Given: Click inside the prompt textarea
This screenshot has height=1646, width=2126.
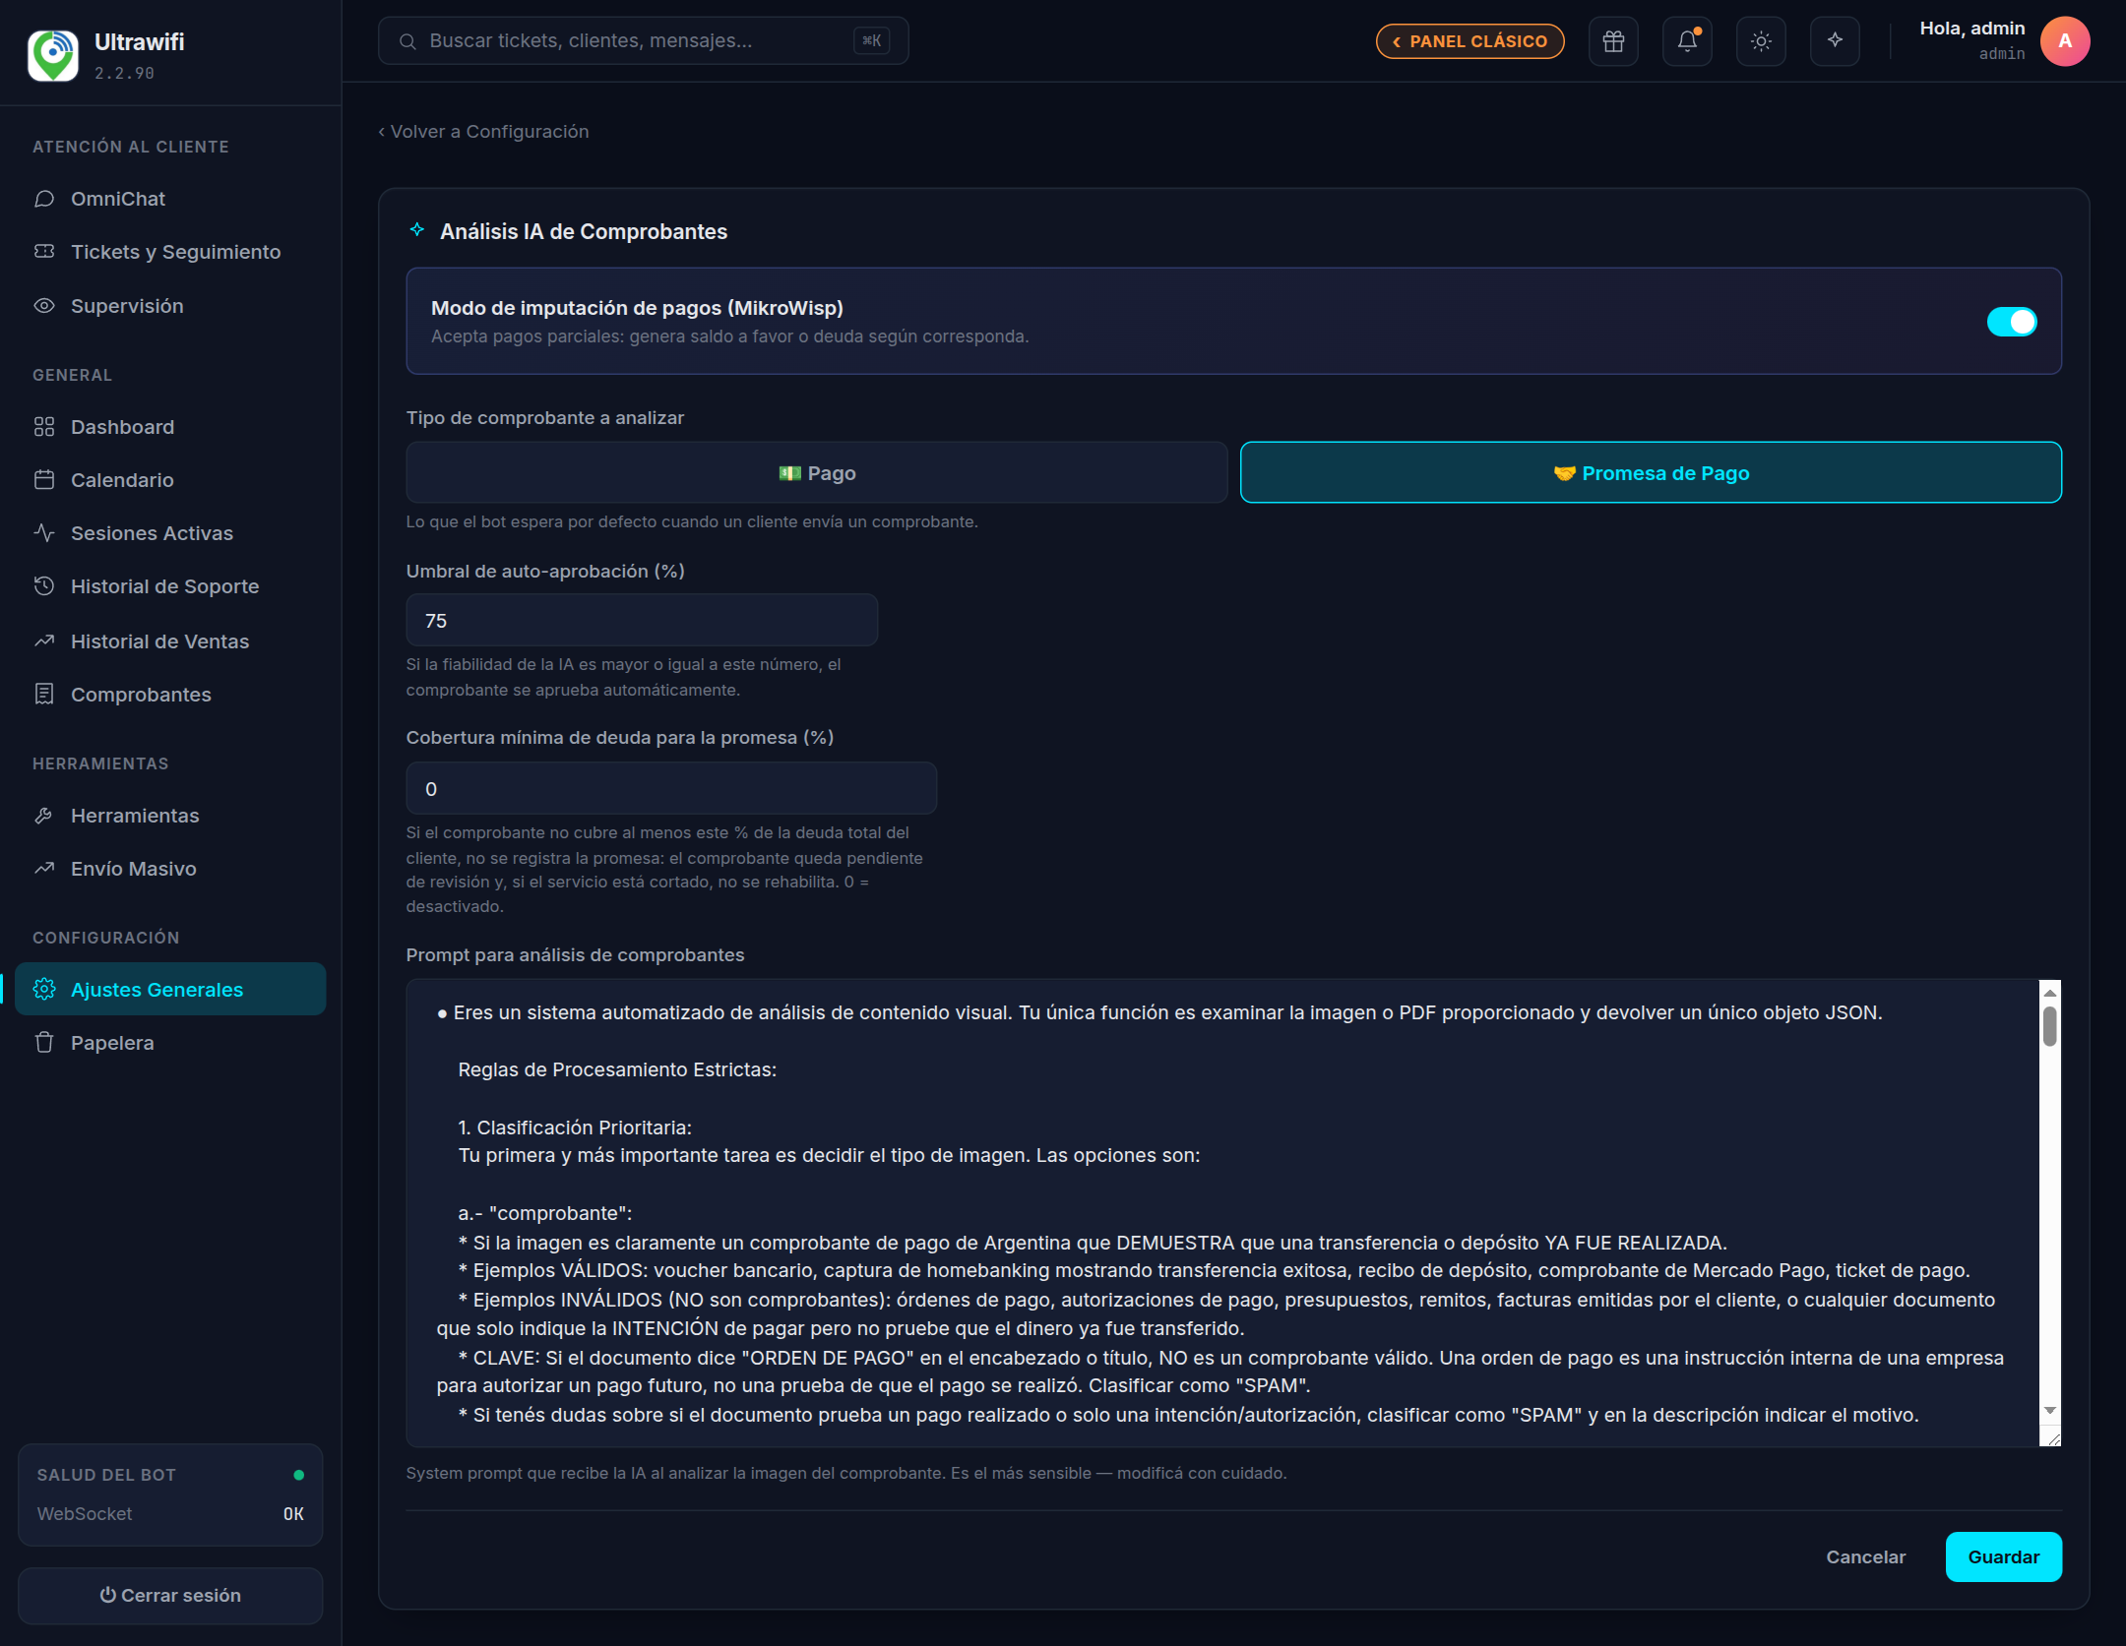Looking at the screenshot, I should click(x=1222, y=1213).
